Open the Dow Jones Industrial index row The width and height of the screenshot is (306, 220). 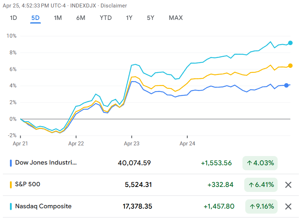click(151, 163)
